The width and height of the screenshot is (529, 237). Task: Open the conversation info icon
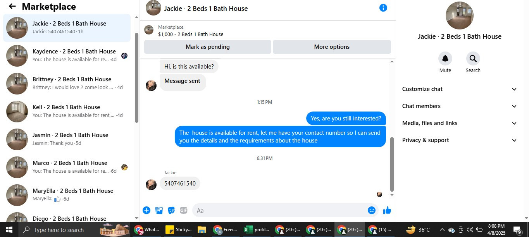(x=383, y=8)
